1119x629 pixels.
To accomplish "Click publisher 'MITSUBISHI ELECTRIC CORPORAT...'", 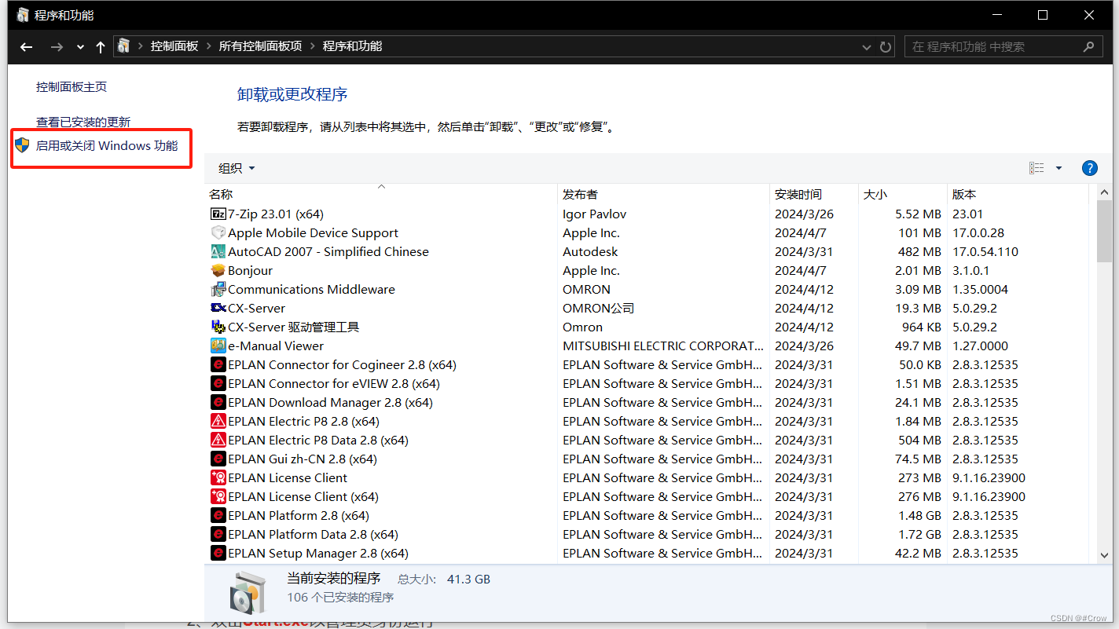I will pyautogui.click(x=663, y=346).
